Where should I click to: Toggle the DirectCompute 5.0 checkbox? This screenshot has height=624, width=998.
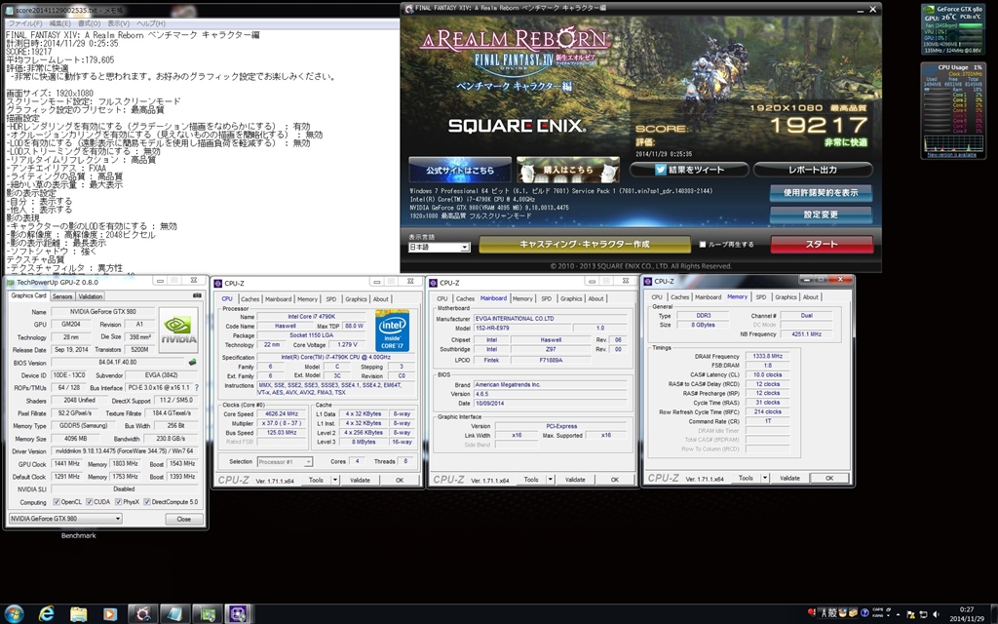tap(147, 502)
